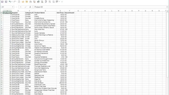
Task: Confirm entry with the check mark
Action: tap(25, 7)
